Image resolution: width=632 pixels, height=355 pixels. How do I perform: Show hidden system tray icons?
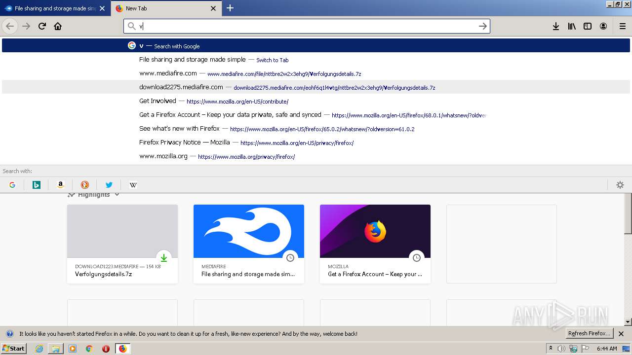pos(551,348)
